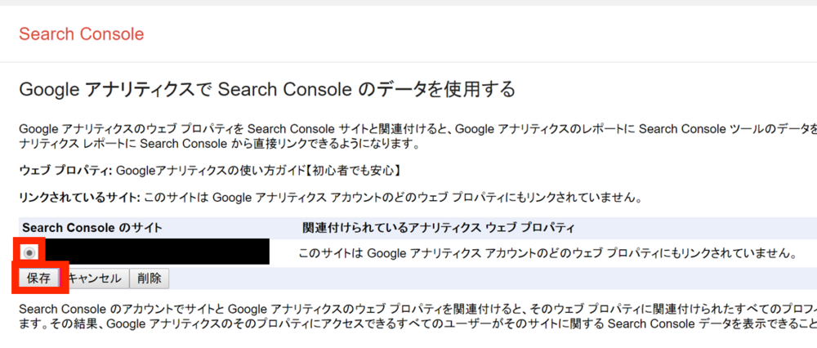Click the line starting 'ナリティクス レポートに Search Console'

coord(219,144)
